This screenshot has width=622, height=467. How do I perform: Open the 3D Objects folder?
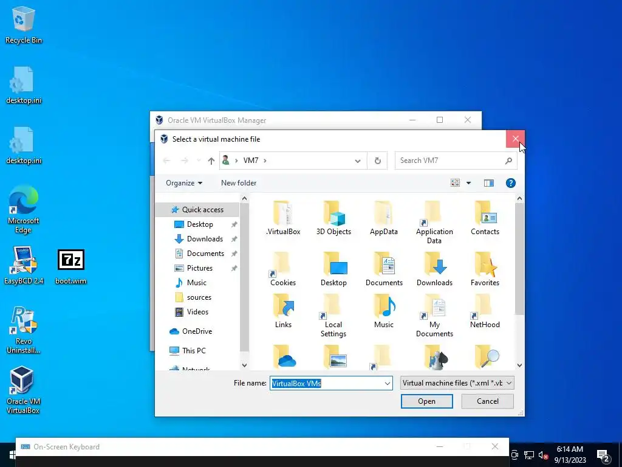tap(333, 218)
